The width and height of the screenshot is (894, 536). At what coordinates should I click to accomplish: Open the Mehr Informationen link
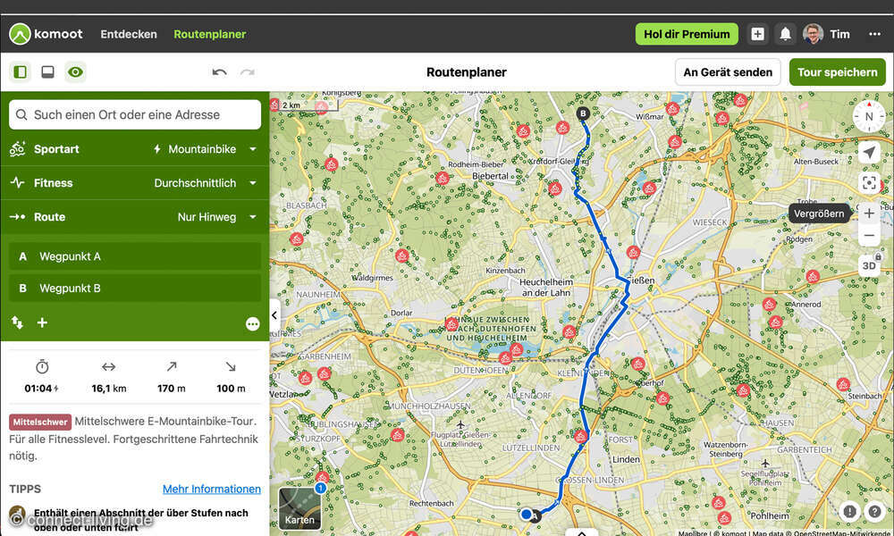[x=211, y=489]
